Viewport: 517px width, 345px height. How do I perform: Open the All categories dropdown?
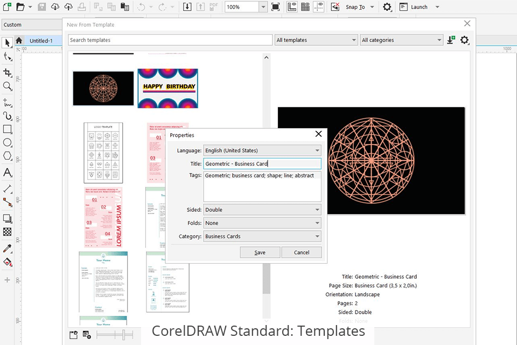point(402,40)
